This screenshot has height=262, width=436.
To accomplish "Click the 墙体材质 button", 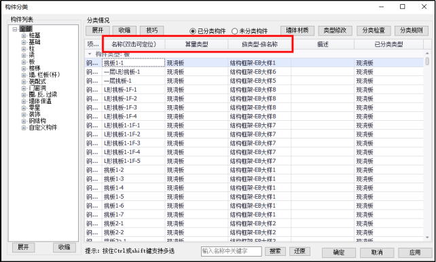I will click(x=297, y=31).
